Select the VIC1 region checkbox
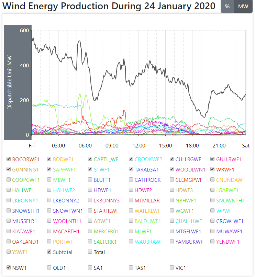 [172, 267]
